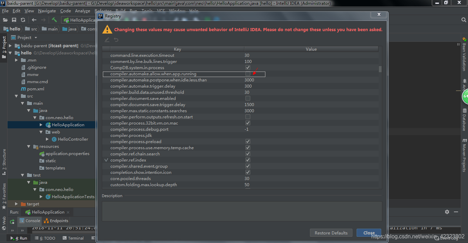Open the Maven Projects side panel

pyautogui.click(x=465, y=155)
